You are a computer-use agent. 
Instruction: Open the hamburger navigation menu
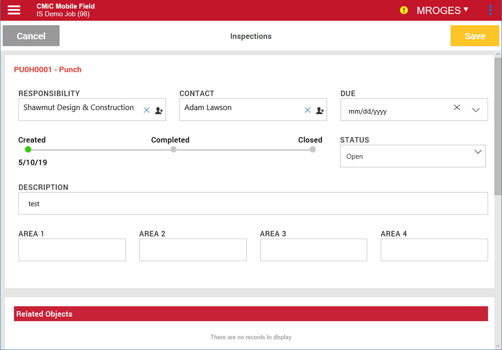[x=14, y=10]
